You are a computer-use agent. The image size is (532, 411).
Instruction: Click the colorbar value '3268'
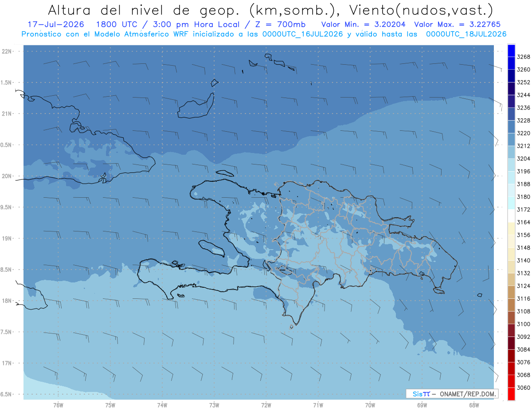point(524,57)
